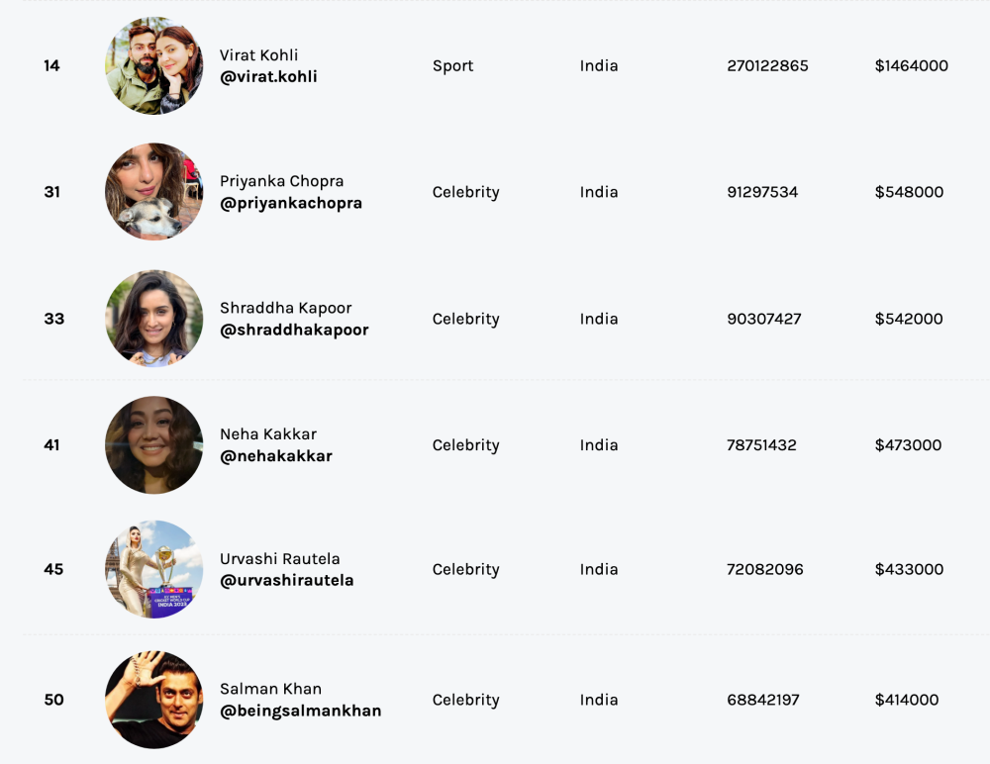This screenshot has width=990, height=764.
Task: Open the @shraddhakapoor handle link
Action: 294,331
